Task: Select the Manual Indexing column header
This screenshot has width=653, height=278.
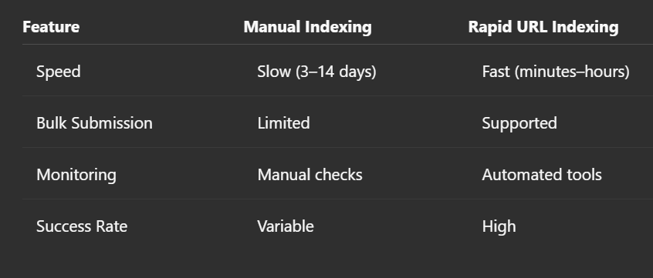Action: point(307,27)
